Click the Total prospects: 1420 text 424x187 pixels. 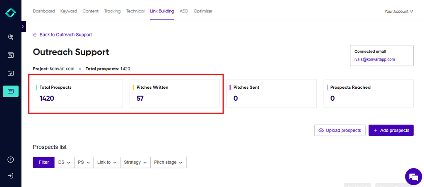click(x=108, y=69)
